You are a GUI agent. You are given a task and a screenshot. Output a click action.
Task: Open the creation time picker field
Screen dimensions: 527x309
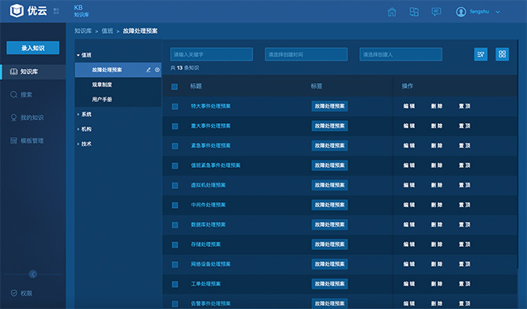tap(306, 54)
